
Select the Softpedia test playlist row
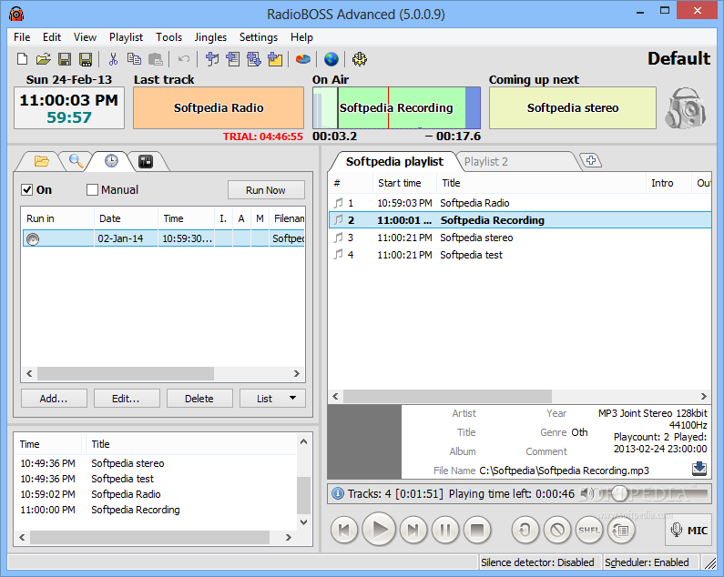[520, 255]
